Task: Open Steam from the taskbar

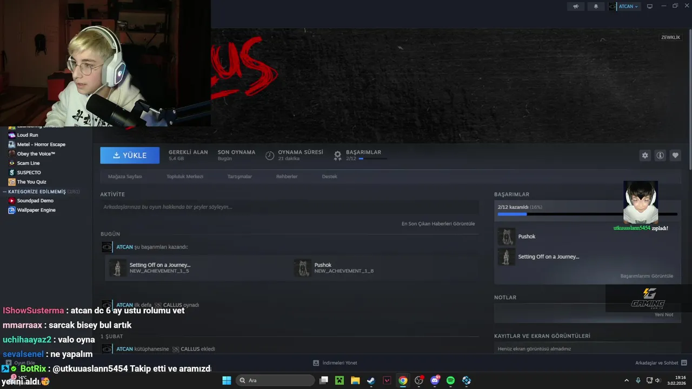Action: coord(371,380)
